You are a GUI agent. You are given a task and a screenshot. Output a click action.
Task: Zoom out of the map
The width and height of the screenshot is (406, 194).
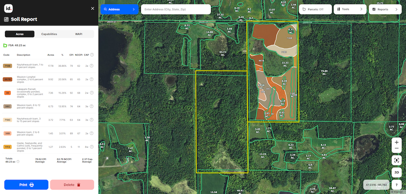tap(397, 149)
